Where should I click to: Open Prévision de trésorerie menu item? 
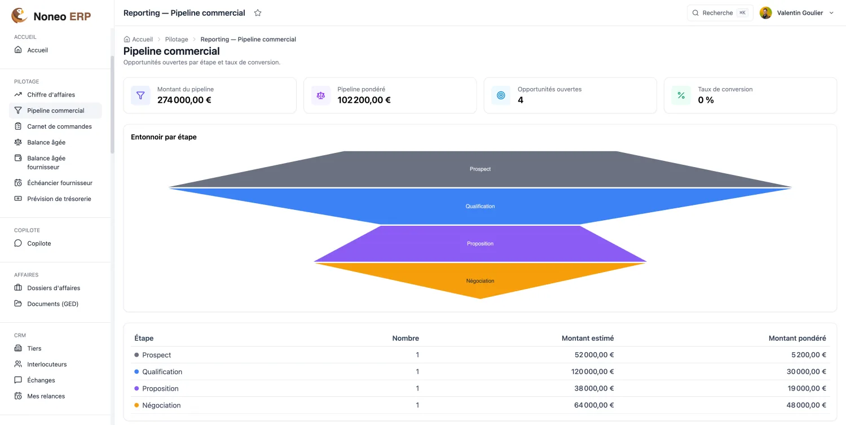pos(55,199)
